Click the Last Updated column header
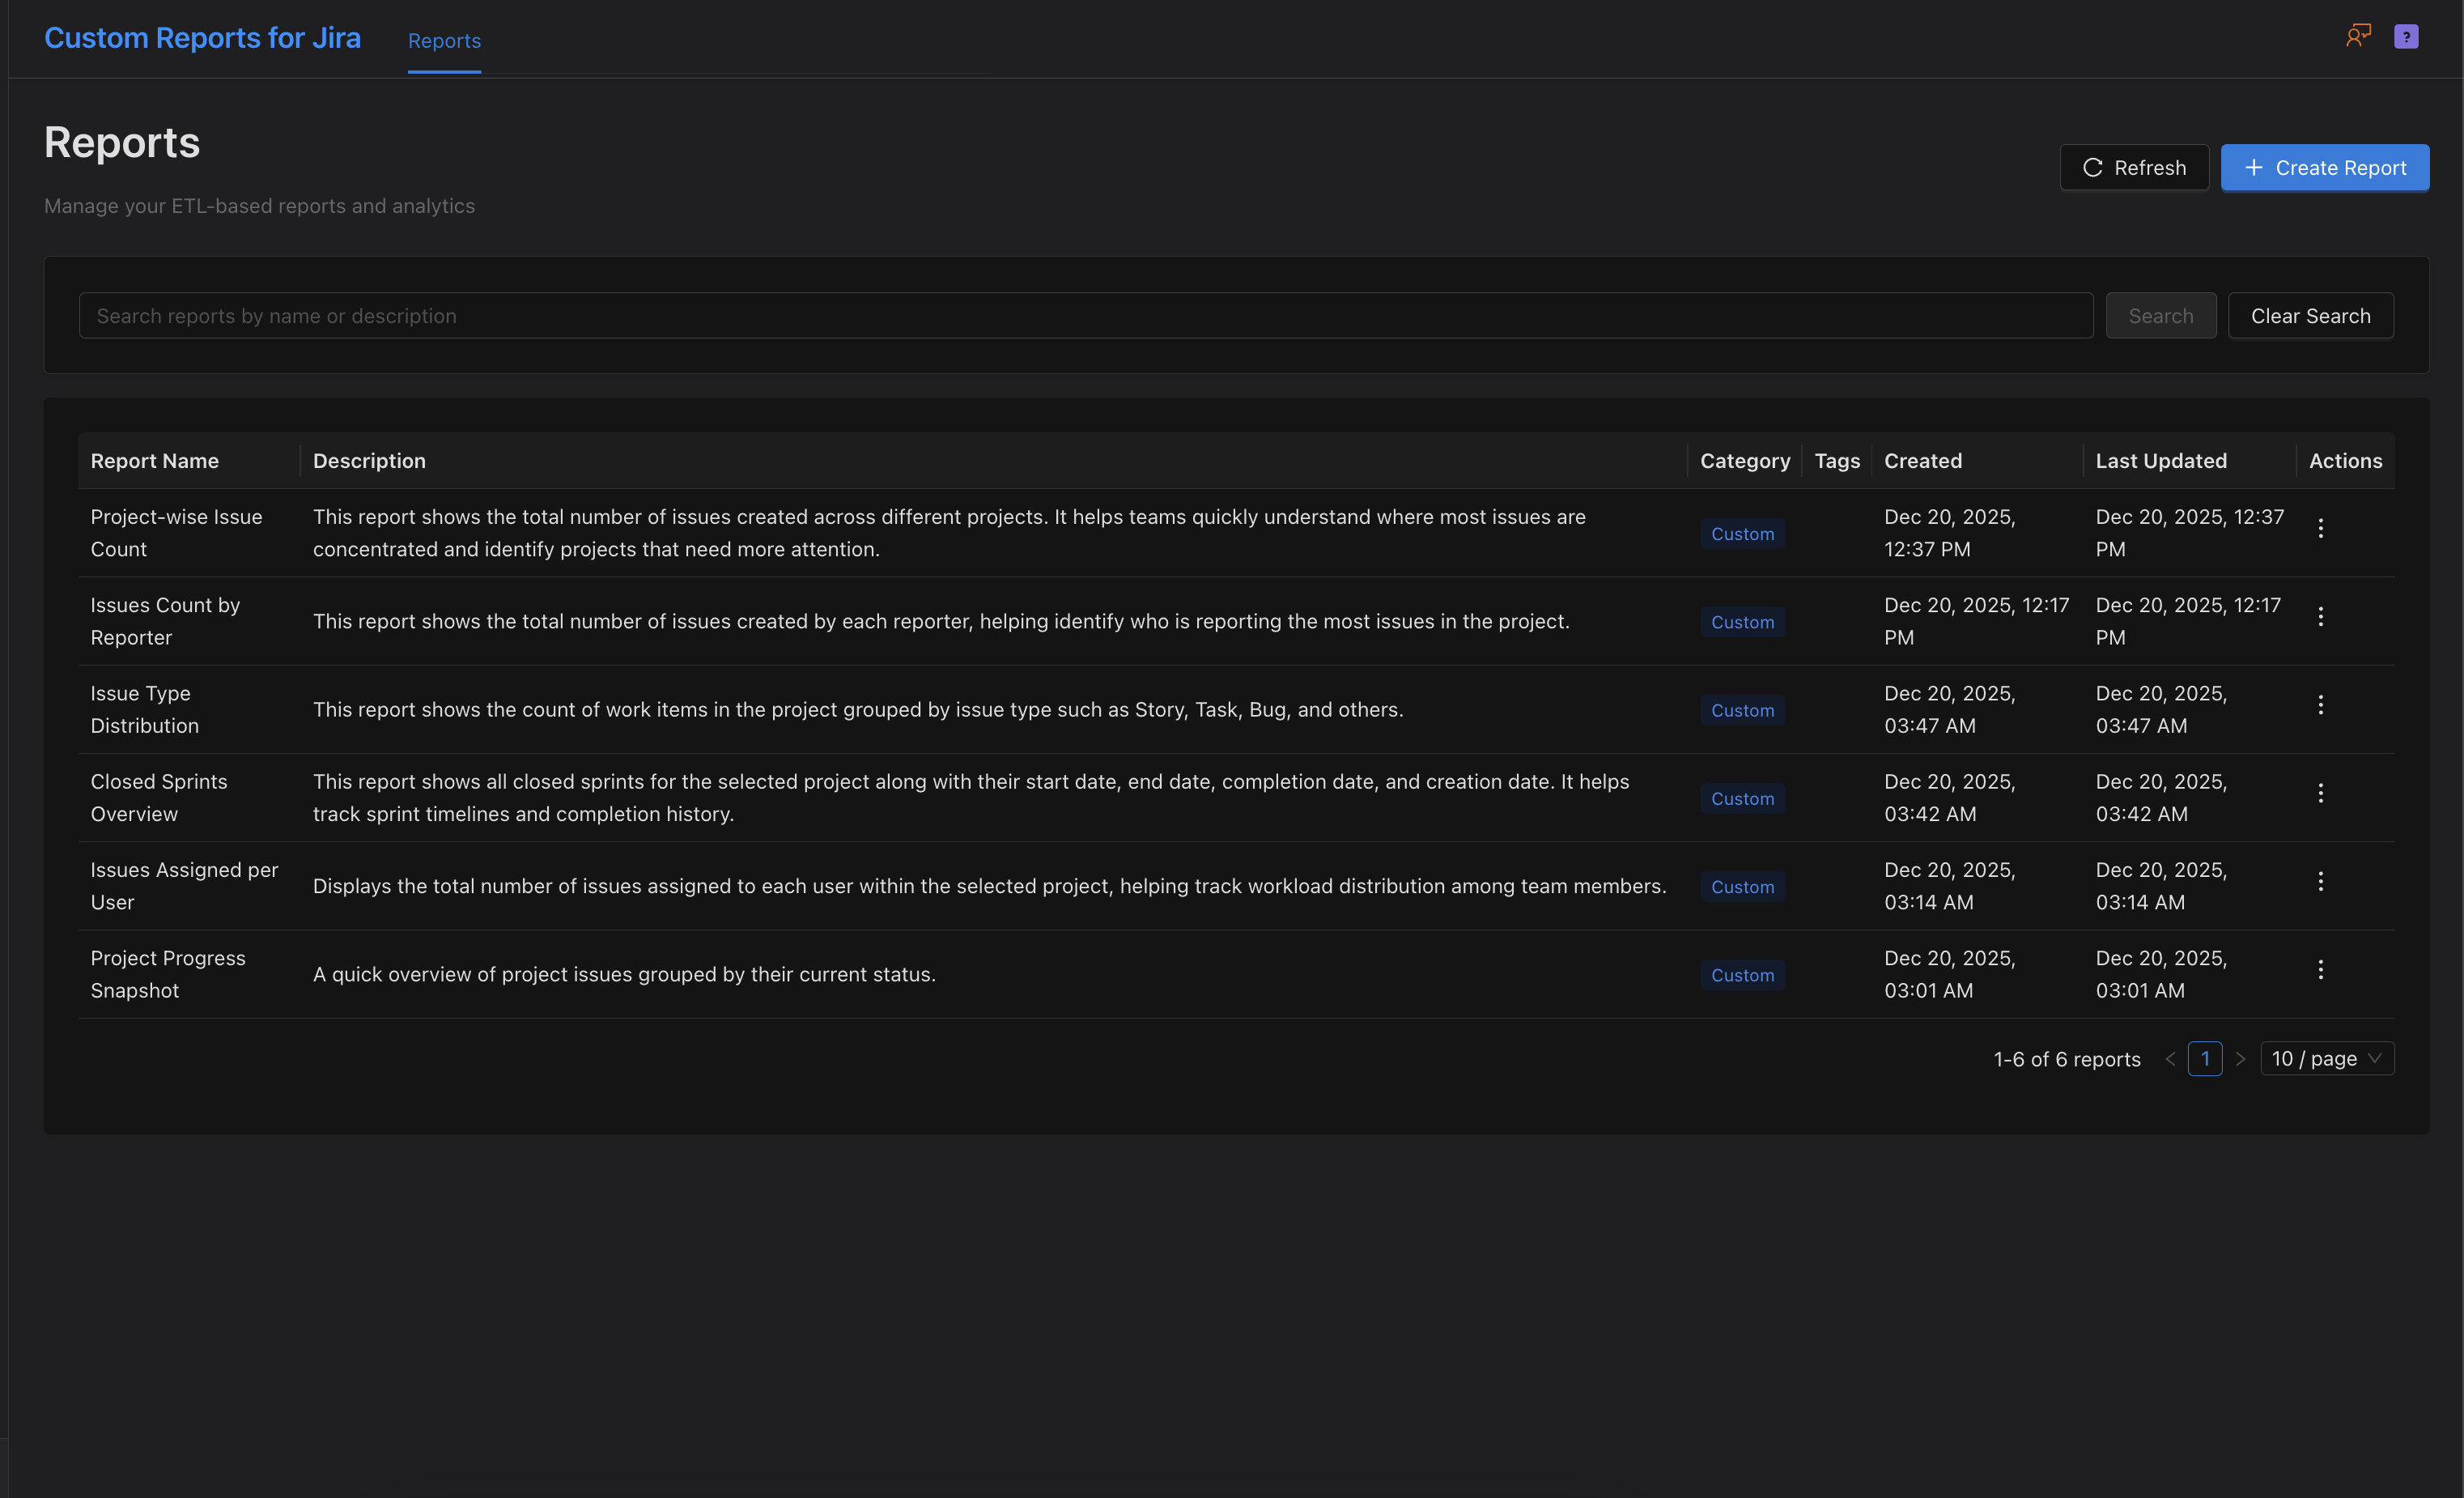Screen dimensions: 2464x1498 [x=2161, y=461]
